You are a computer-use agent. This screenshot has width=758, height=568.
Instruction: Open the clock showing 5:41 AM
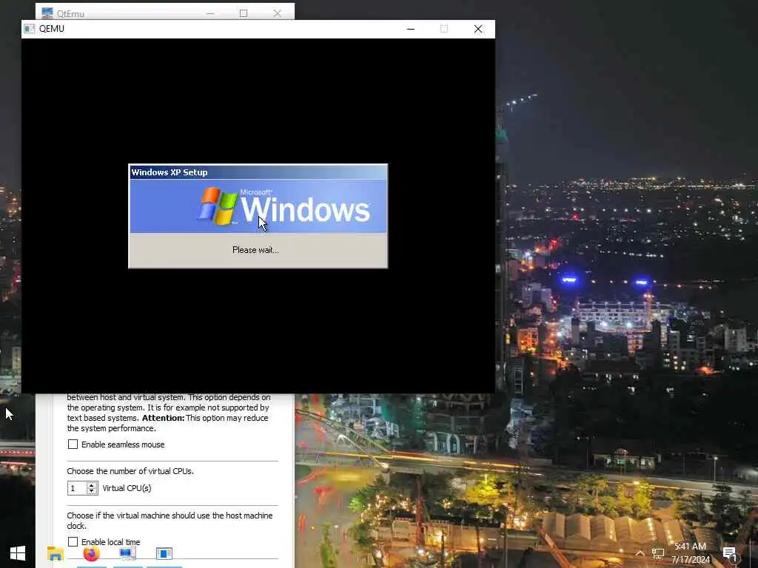click(x=691, y=553)
